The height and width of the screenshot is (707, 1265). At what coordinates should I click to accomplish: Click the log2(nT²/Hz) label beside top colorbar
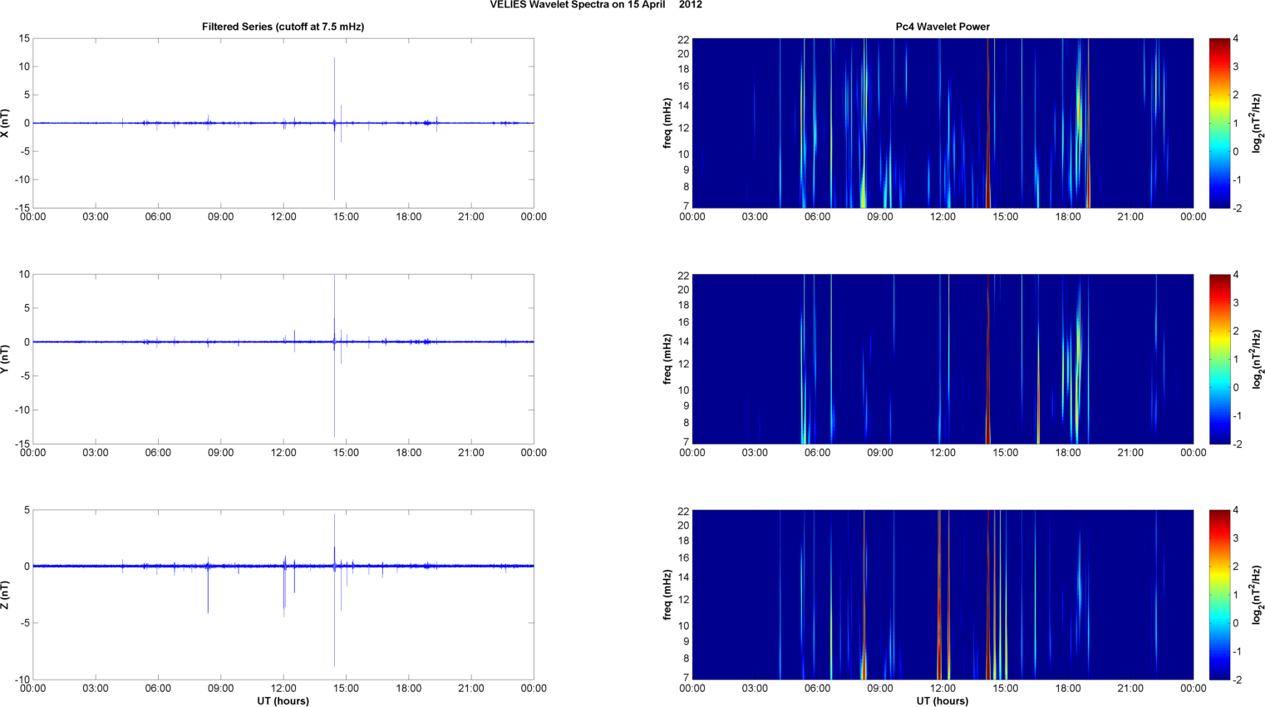[x=1257, y=123]
